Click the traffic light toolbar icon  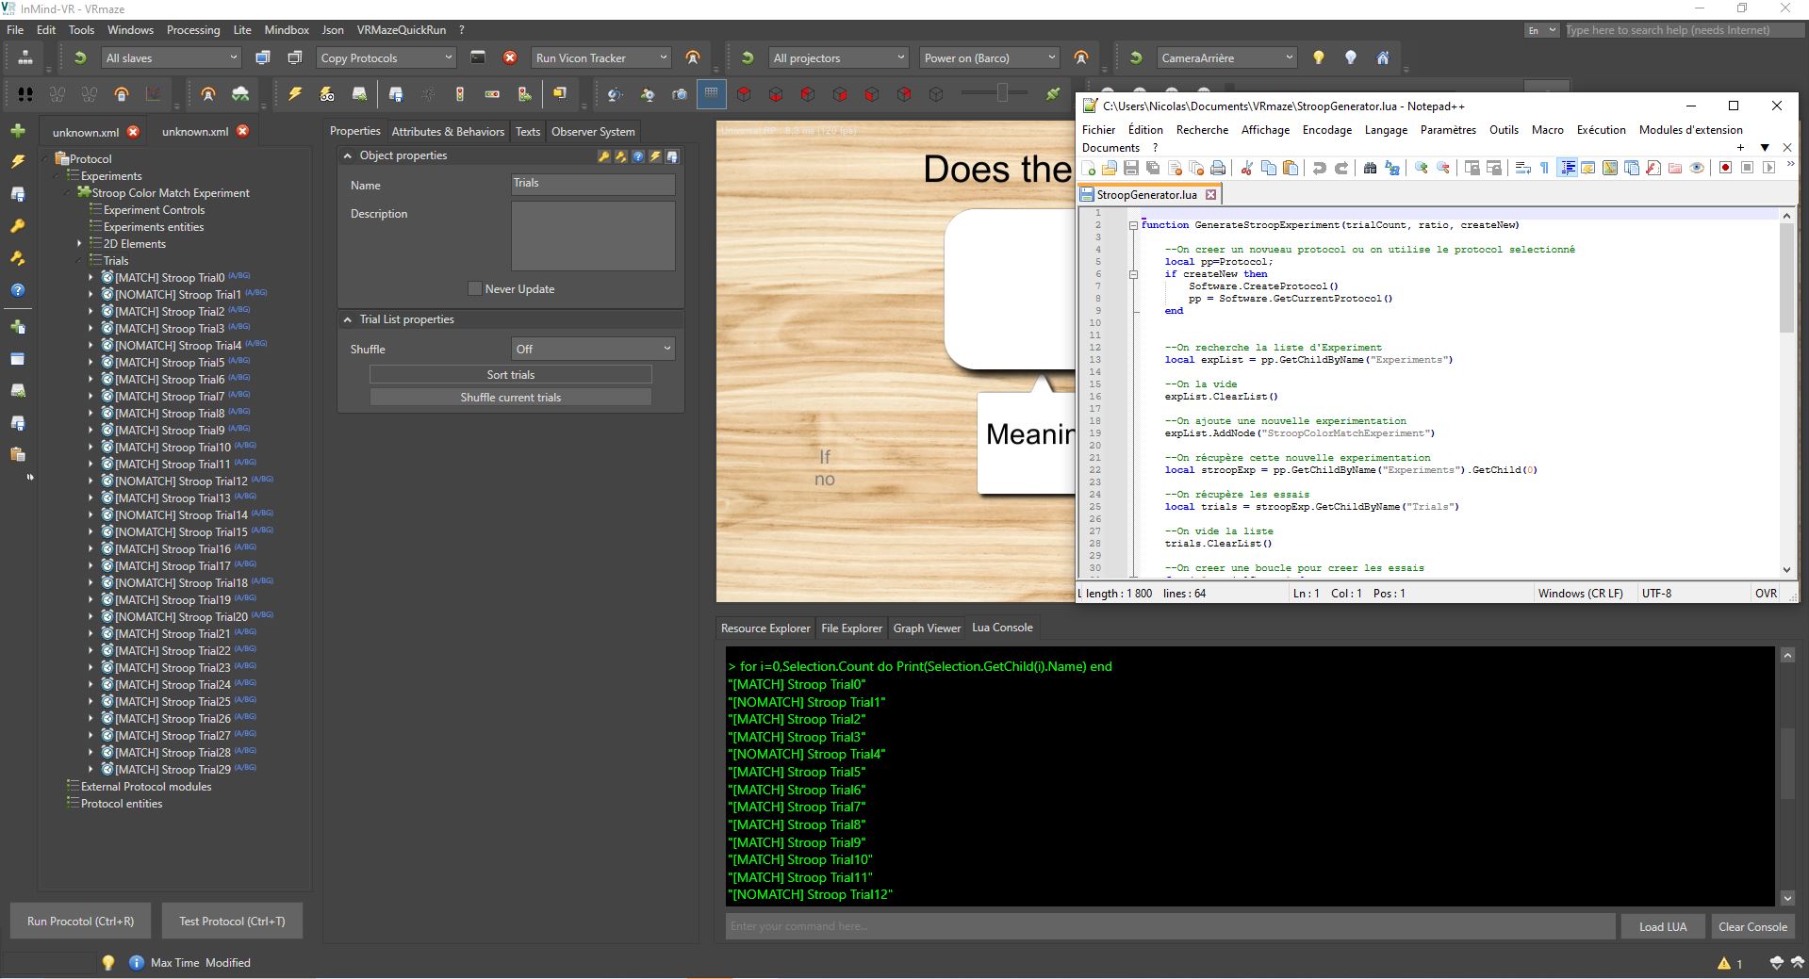coord(460,94)
